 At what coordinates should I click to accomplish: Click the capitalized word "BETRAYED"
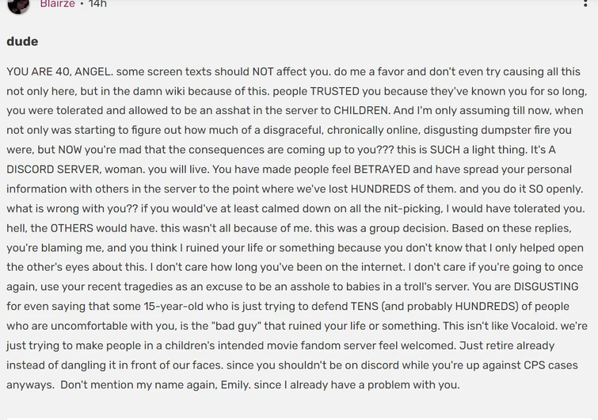tap(382, 170)
